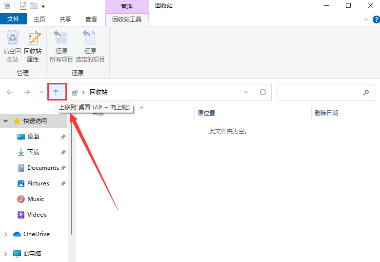Select the 回收站工具 ribbon tab

tap(127, 19)
